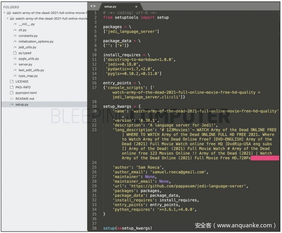This screenshot has height=233, width=282.
Task: Go to previous tab with left arrow
Action: pos(91,6)
